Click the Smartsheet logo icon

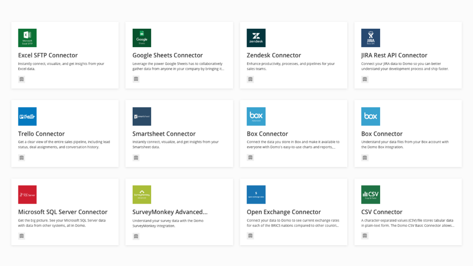[x=142, y=116]
